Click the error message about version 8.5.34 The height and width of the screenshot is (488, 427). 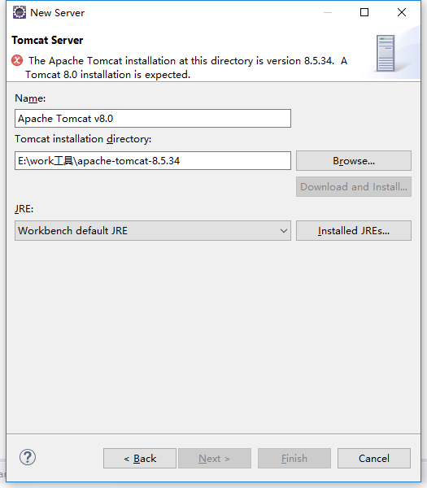[186, 68]
